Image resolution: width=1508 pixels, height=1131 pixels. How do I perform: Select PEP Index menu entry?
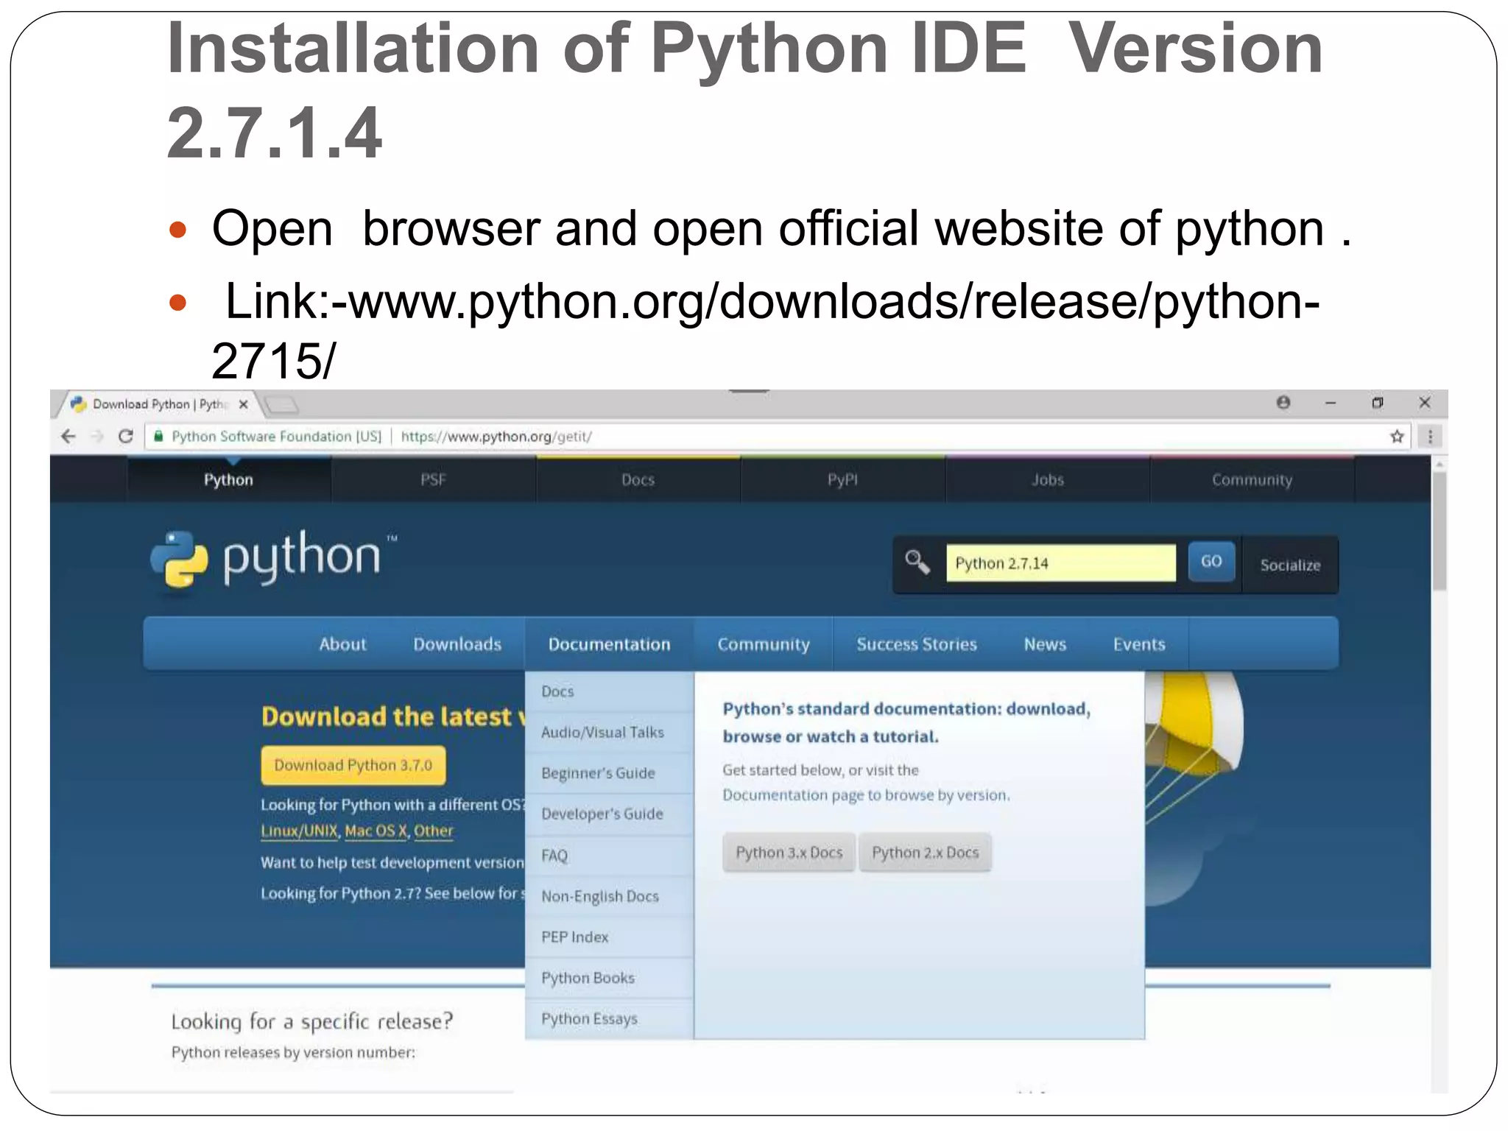click(610, 937)
